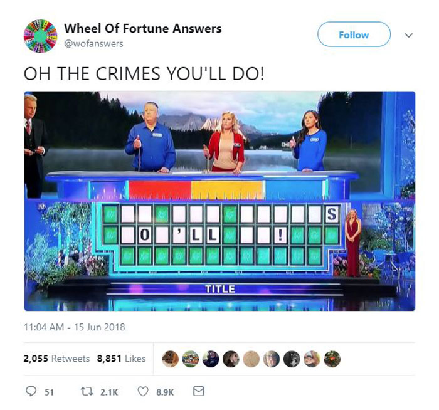Open the dark cat liker avatar
Viewport: 439px width, 410px height.
(x=292, y=359)
